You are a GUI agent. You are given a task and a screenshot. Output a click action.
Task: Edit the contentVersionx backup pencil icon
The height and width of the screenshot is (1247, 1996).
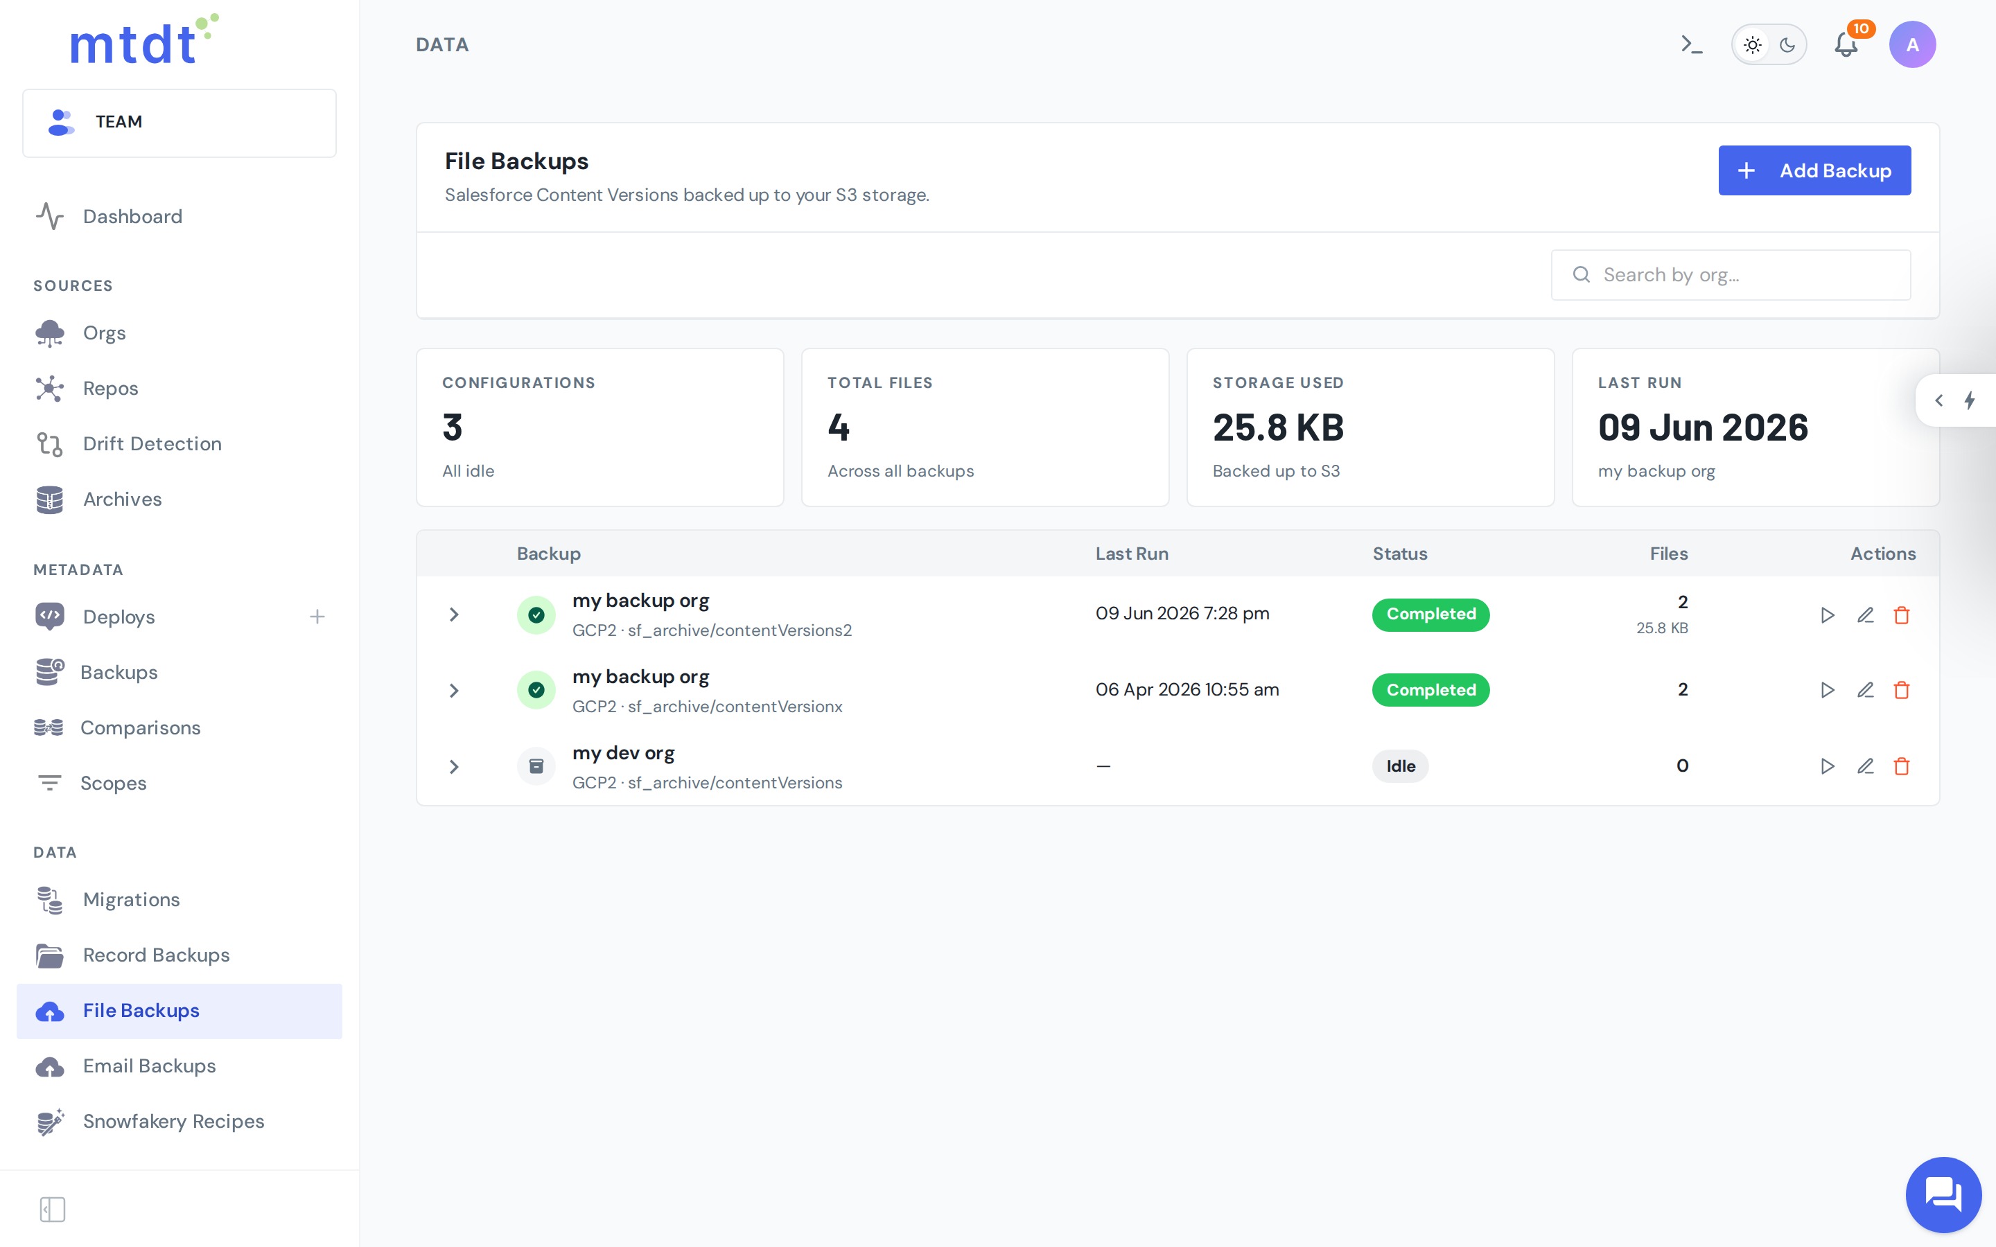pyautogui.click(x=1866, y=690)
